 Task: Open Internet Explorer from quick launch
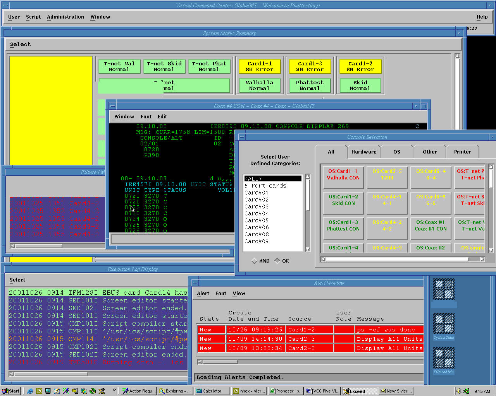(30, 391)
